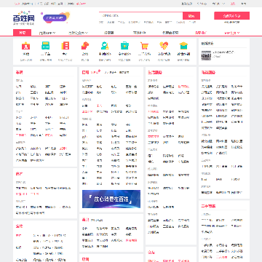Select the highlighted red home tab
262x262 pixels.
(x=22, y=33)
